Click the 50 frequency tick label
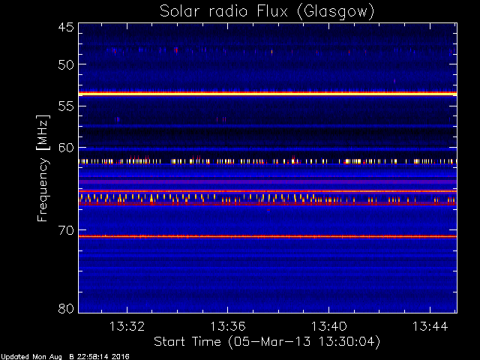480x360 pixels. pos(66,64)
